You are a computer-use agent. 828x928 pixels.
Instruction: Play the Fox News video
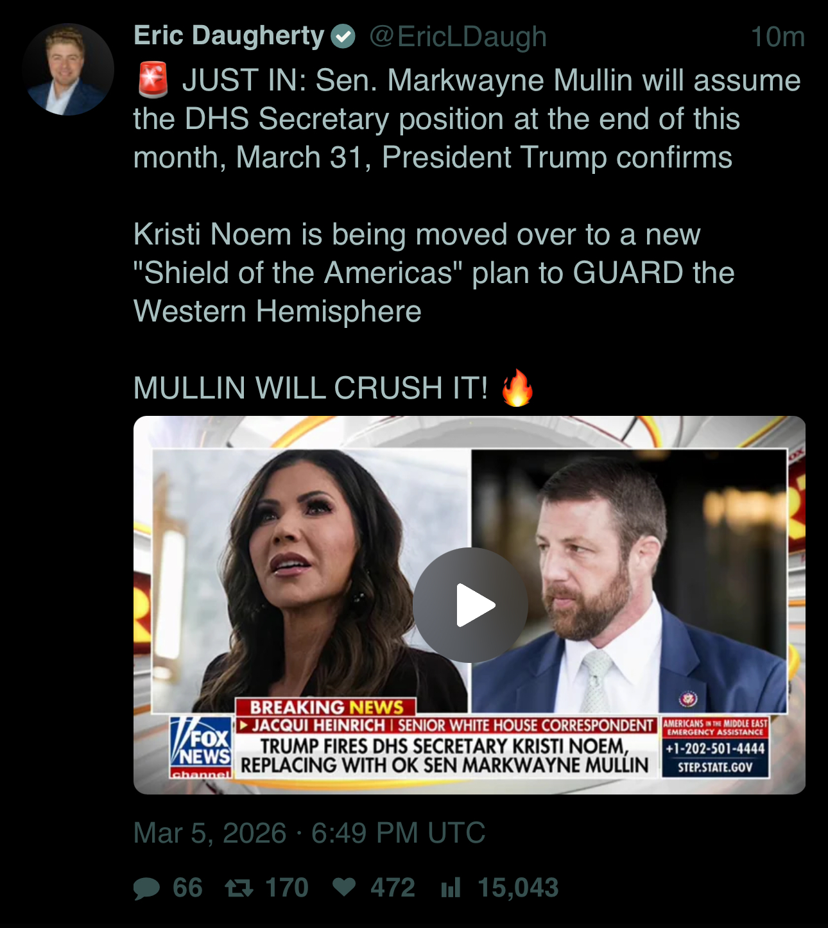470,605
